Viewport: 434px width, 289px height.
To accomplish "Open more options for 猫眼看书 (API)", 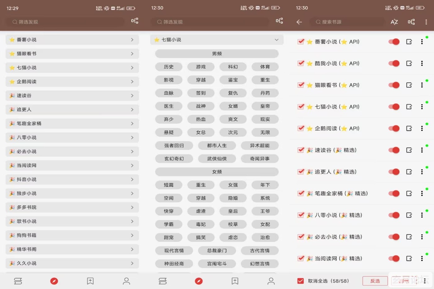I will click(x=422, y=85).
